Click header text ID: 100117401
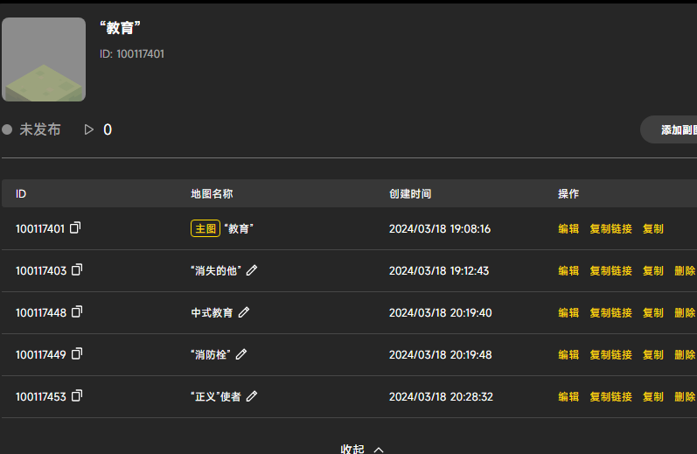 tap(132, 54)
